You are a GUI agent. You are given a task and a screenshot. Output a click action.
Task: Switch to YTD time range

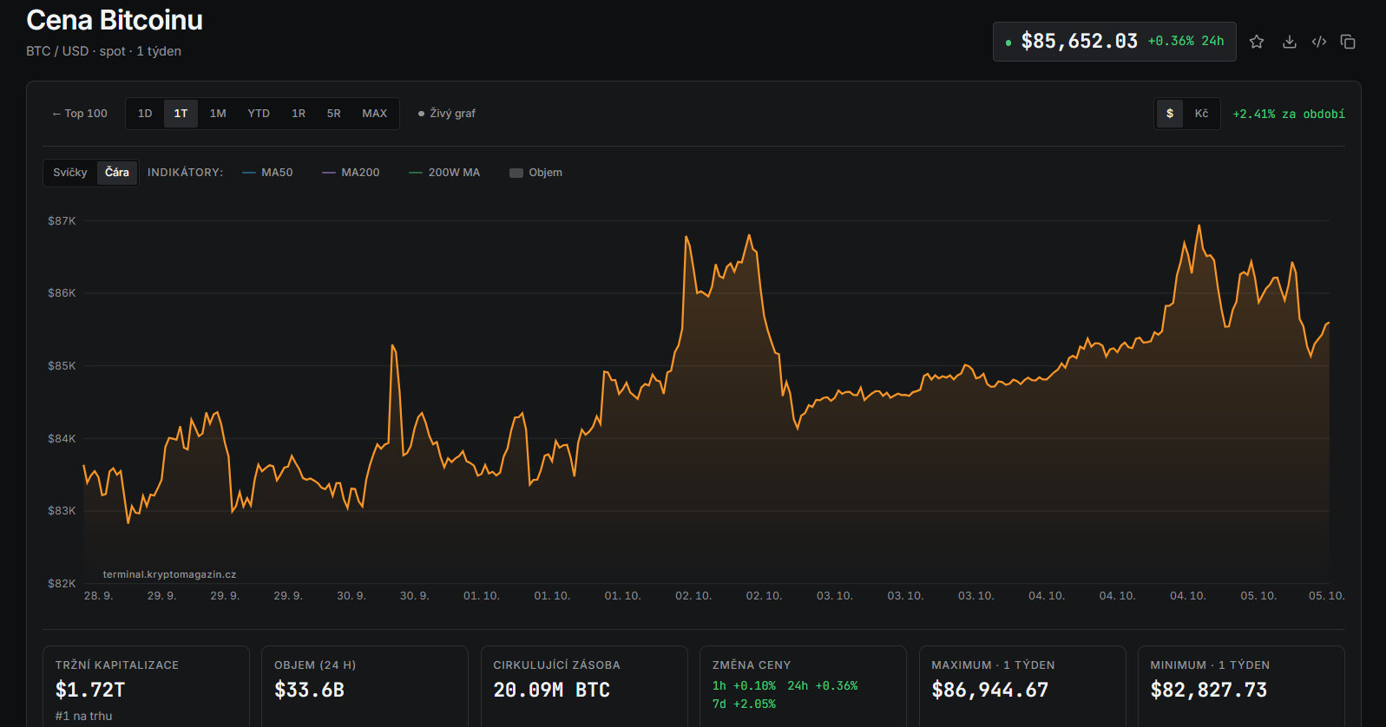259,114
